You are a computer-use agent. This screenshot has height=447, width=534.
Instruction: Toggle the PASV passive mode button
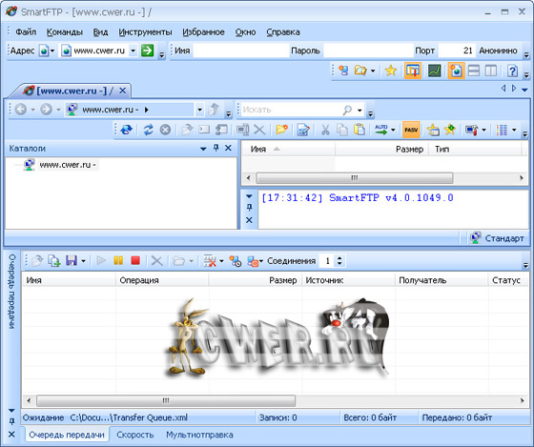click(411, 130)
